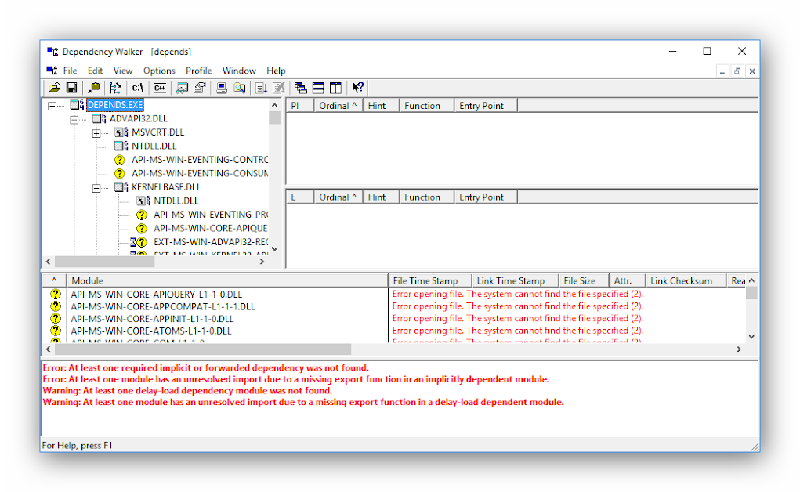Sort modules by Link Time Stamp
This screenshot has width=800, height=492.
point(515,280)
